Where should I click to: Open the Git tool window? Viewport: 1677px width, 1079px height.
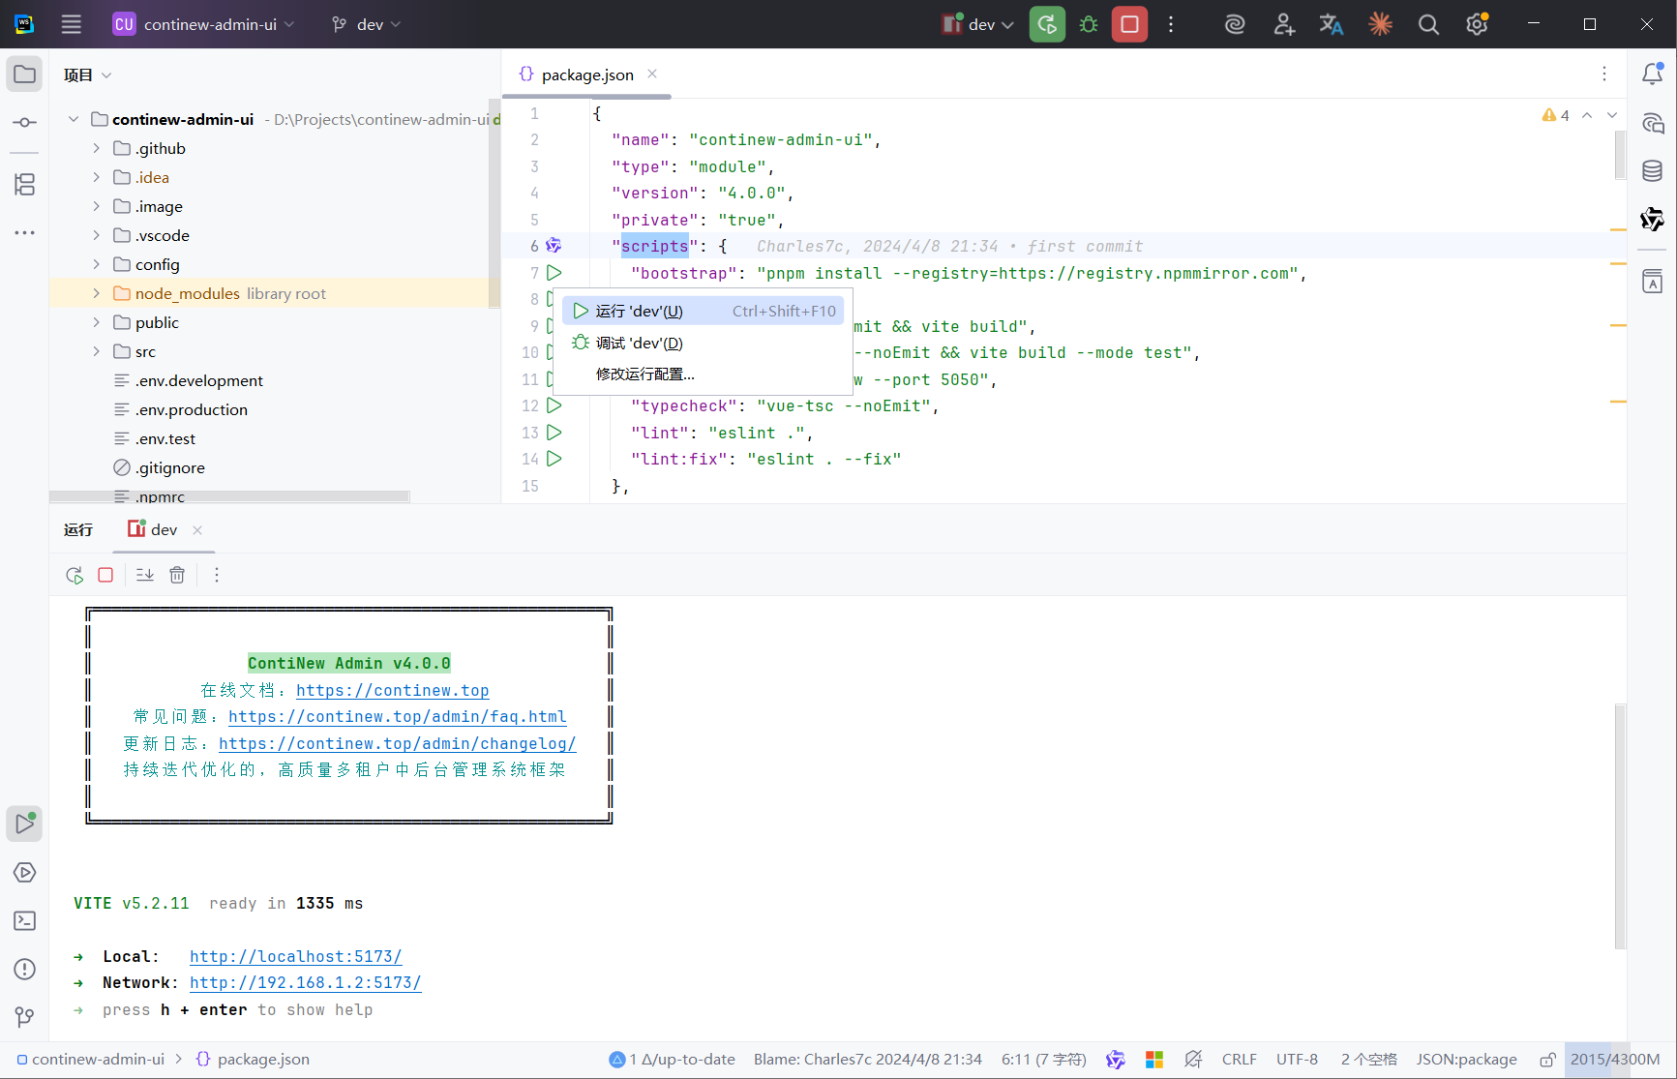[24, 1017]
